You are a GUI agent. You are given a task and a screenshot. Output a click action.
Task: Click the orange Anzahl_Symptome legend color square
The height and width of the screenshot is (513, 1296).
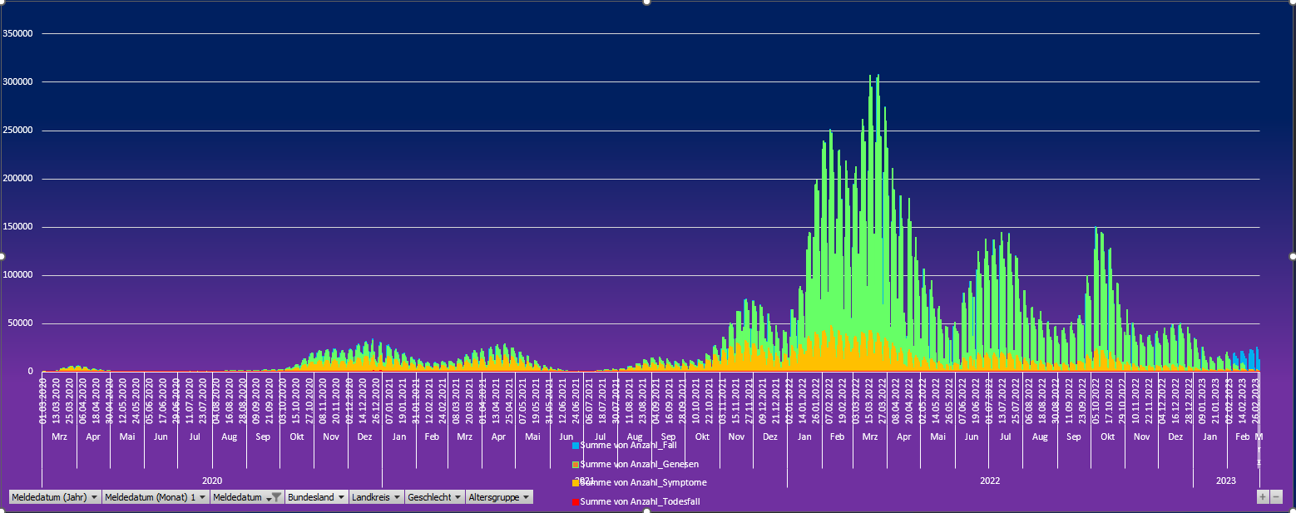point(576,483)
